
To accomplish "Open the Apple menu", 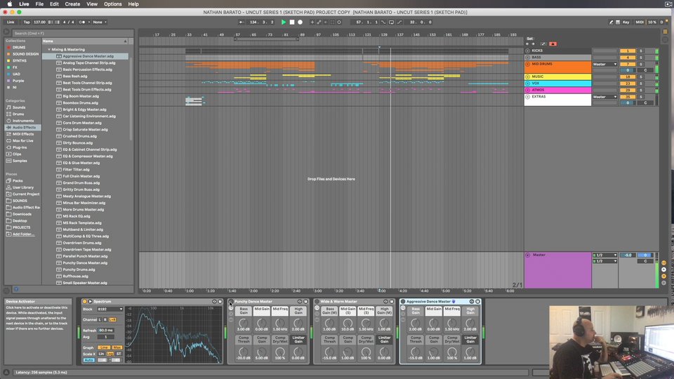I will click(9, 4).
